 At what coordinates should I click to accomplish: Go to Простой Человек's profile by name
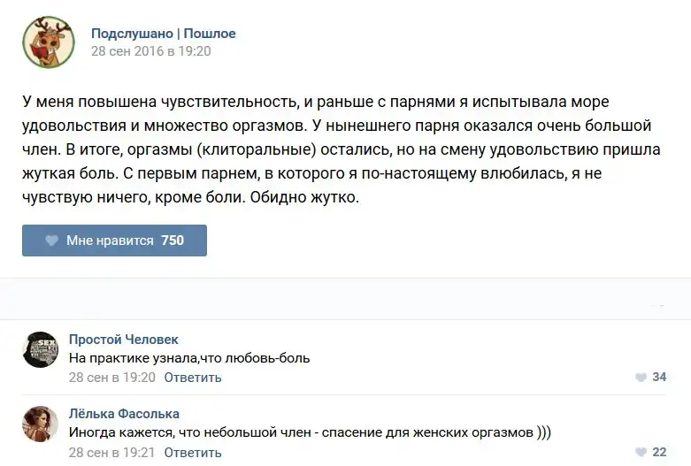pyautogui.click(x=123, y=340)
